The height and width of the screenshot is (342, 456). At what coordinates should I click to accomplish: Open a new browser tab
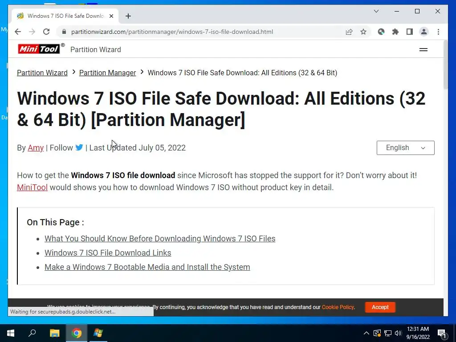[128, 16]
